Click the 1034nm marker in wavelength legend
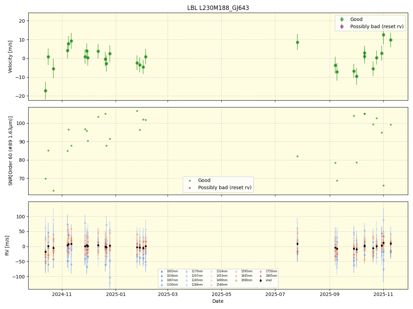The image size is (413, 309). coord(162,276)
